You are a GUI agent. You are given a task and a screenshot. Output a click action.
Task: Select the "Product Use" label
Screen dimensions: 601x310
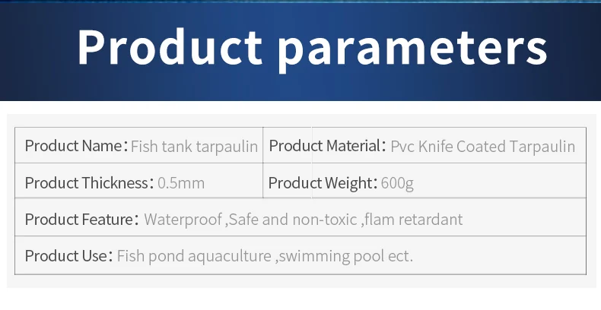tap(66, 256)
